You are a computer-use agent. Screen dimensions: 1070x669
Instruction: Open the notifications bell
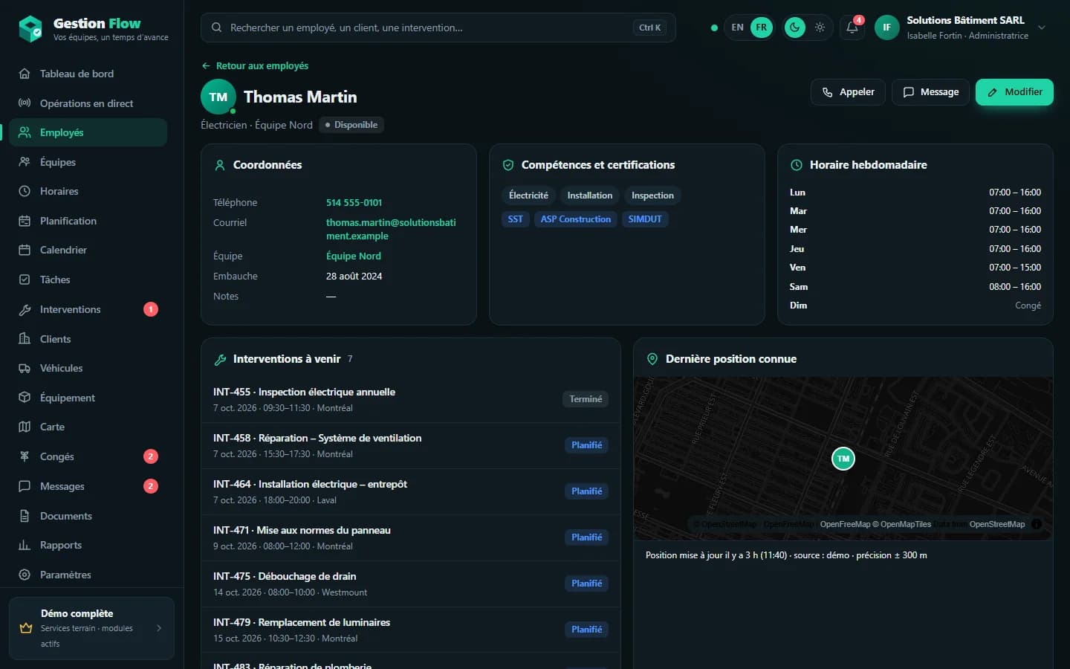[852, 28]
